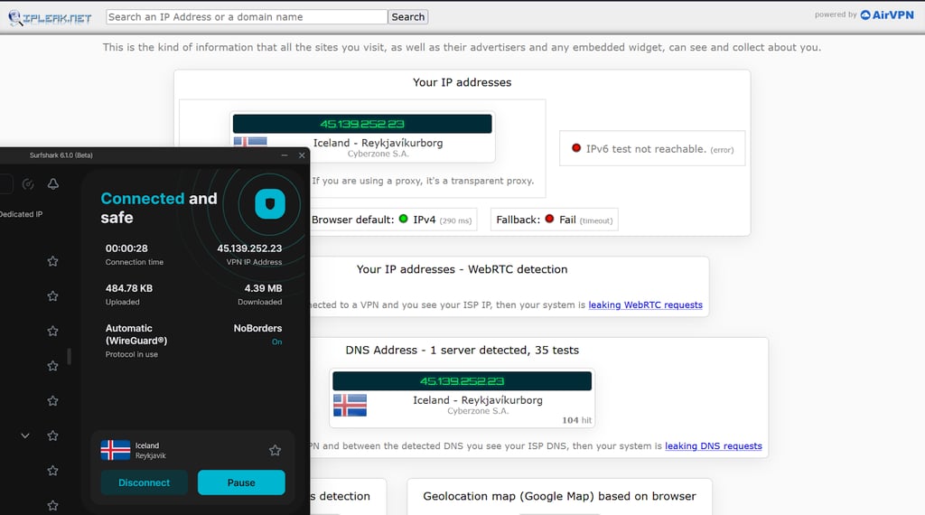Click the 'Fallback: Fail' result box

tap(555, 220)
